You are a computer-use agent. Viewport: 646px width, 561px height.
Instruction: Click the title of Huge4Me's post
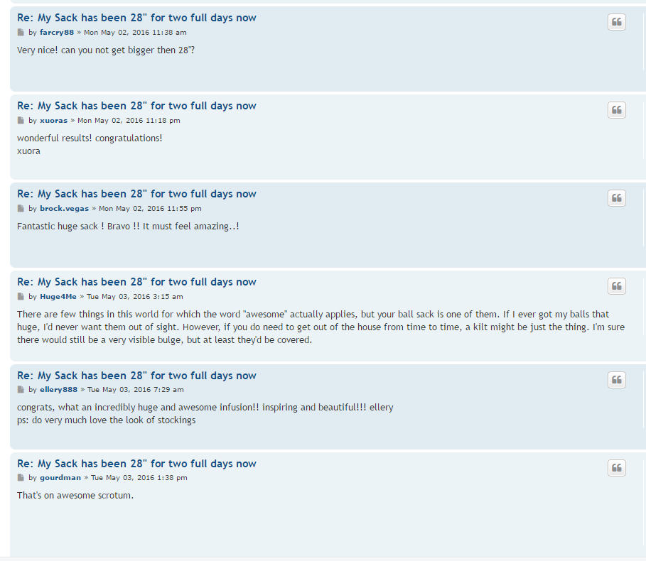pos(136,282)
